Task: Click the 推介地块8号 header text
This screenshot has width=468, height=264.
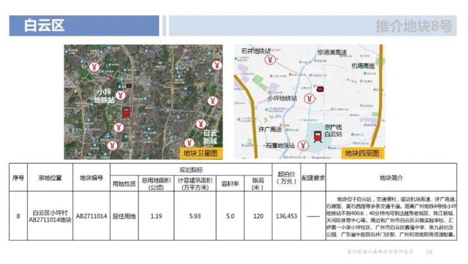Action: 414,26
